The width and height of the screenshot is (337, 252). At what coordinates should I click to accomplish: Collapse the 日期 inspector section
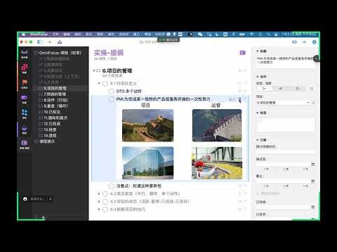tap(258, 140)
